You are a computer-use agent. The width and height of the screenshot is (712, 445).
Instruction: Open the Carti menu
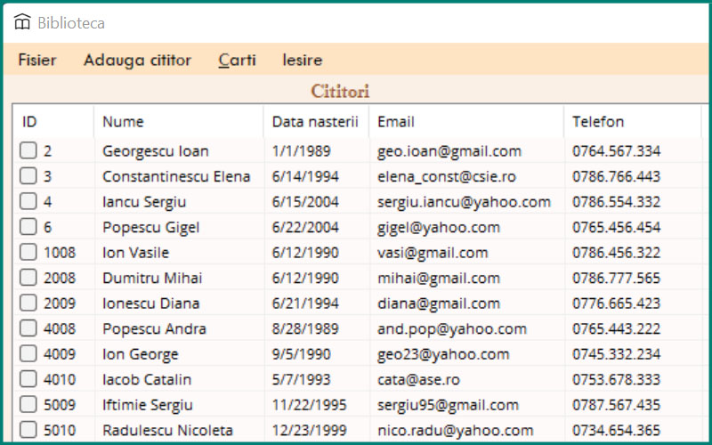pos(237,61)
